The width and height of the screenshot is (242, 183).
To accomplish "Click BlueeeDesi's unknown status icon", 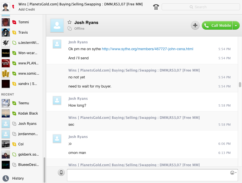I will pos(14,165).
